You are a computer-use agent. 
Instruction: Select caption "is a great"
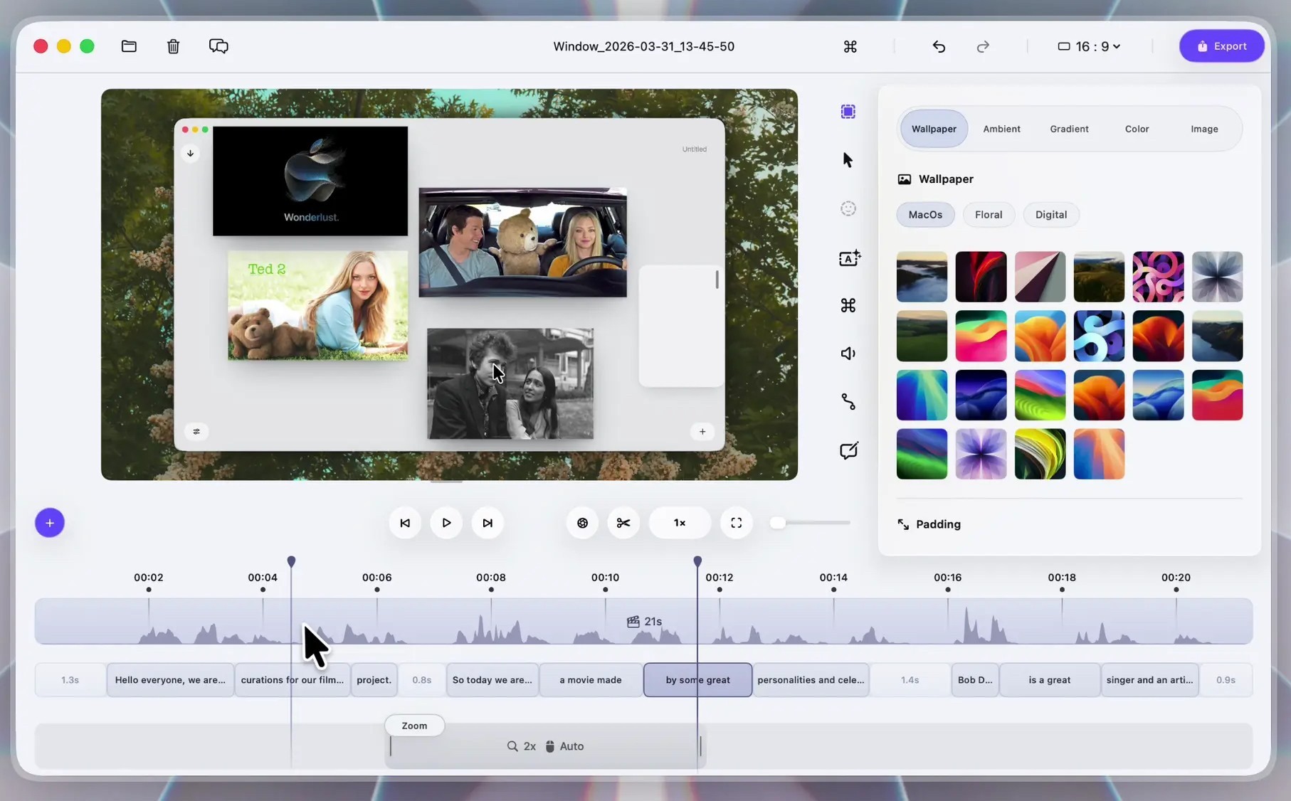[x=1049, y=680]
